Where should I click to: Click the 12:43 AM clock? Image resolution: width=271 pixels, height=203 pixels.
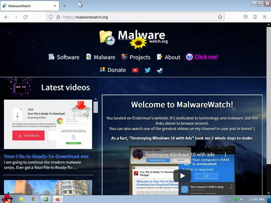pyautogui.click(x=256, y=199)
